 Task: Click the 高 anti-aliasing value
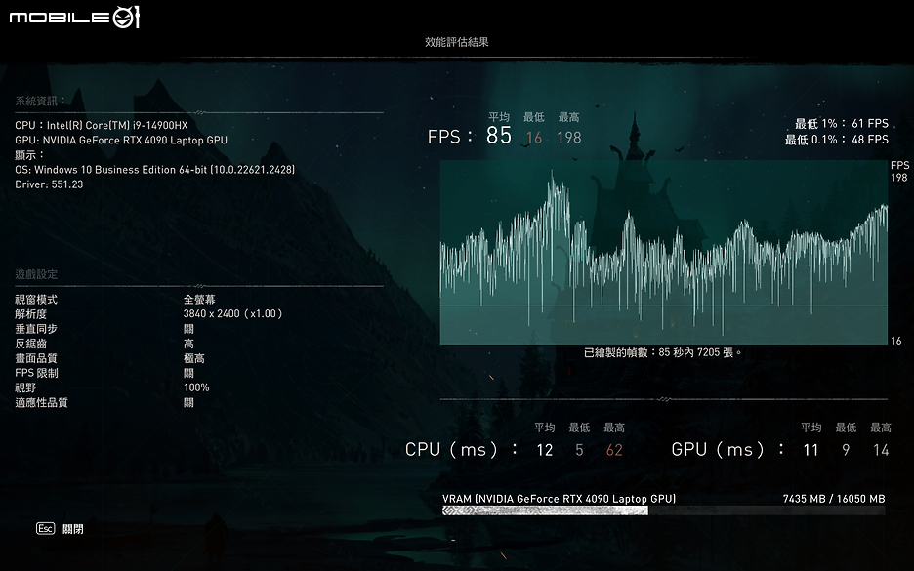(188, 344)
